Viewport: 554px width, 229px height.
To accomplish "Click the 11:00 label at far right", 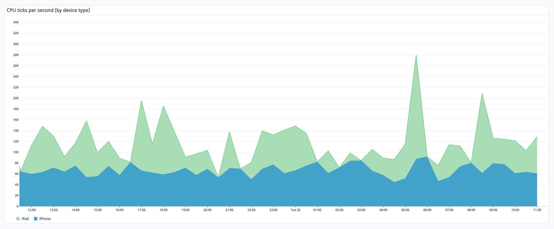I will (537, 210).
